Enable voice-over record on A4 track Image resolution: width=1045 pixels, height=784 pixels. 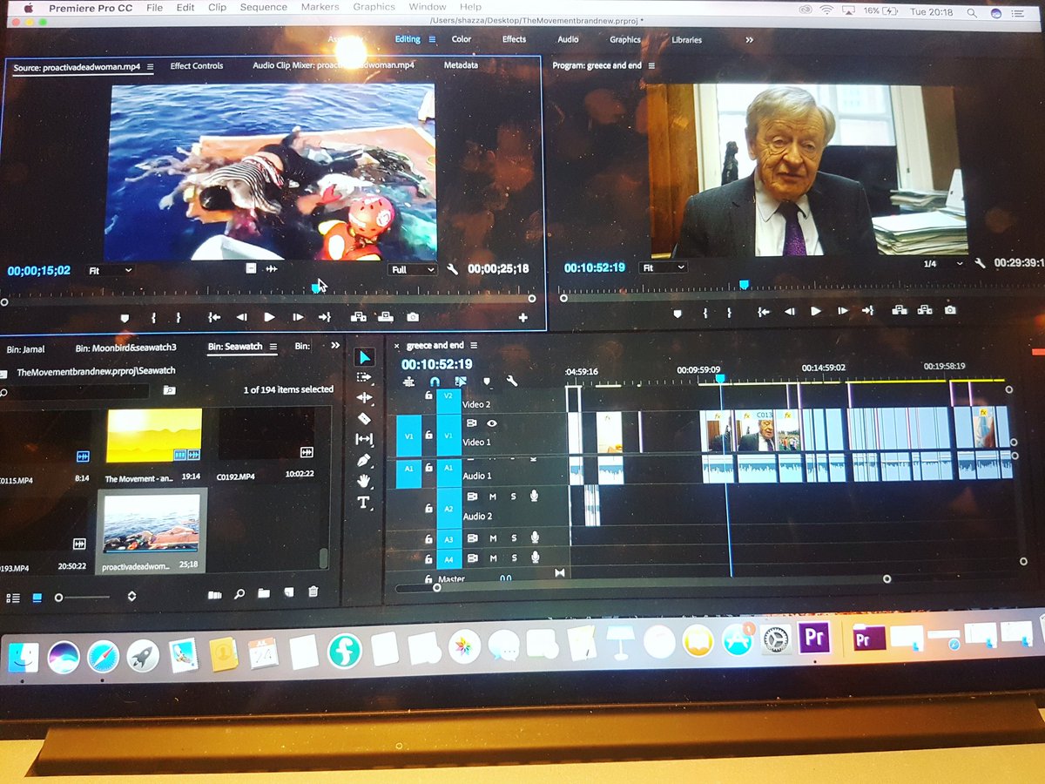[x=536, y=558]
